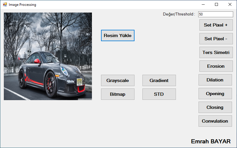Apply the Opening morphology button
237x148 pixels.
(215, 93)
